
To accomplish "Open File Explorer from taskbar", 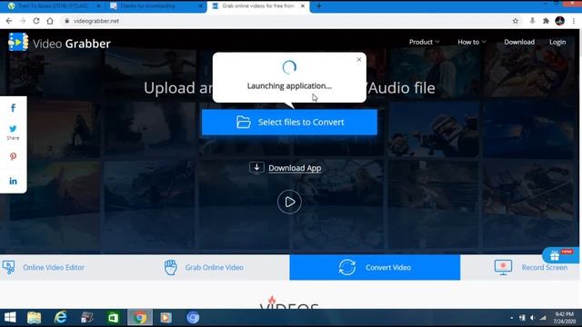I will (34, 318).
